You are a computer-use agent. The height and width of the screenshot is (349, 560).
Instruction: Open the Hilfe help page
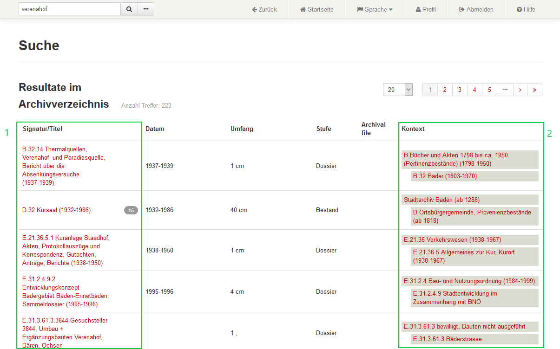pos(526,9)
